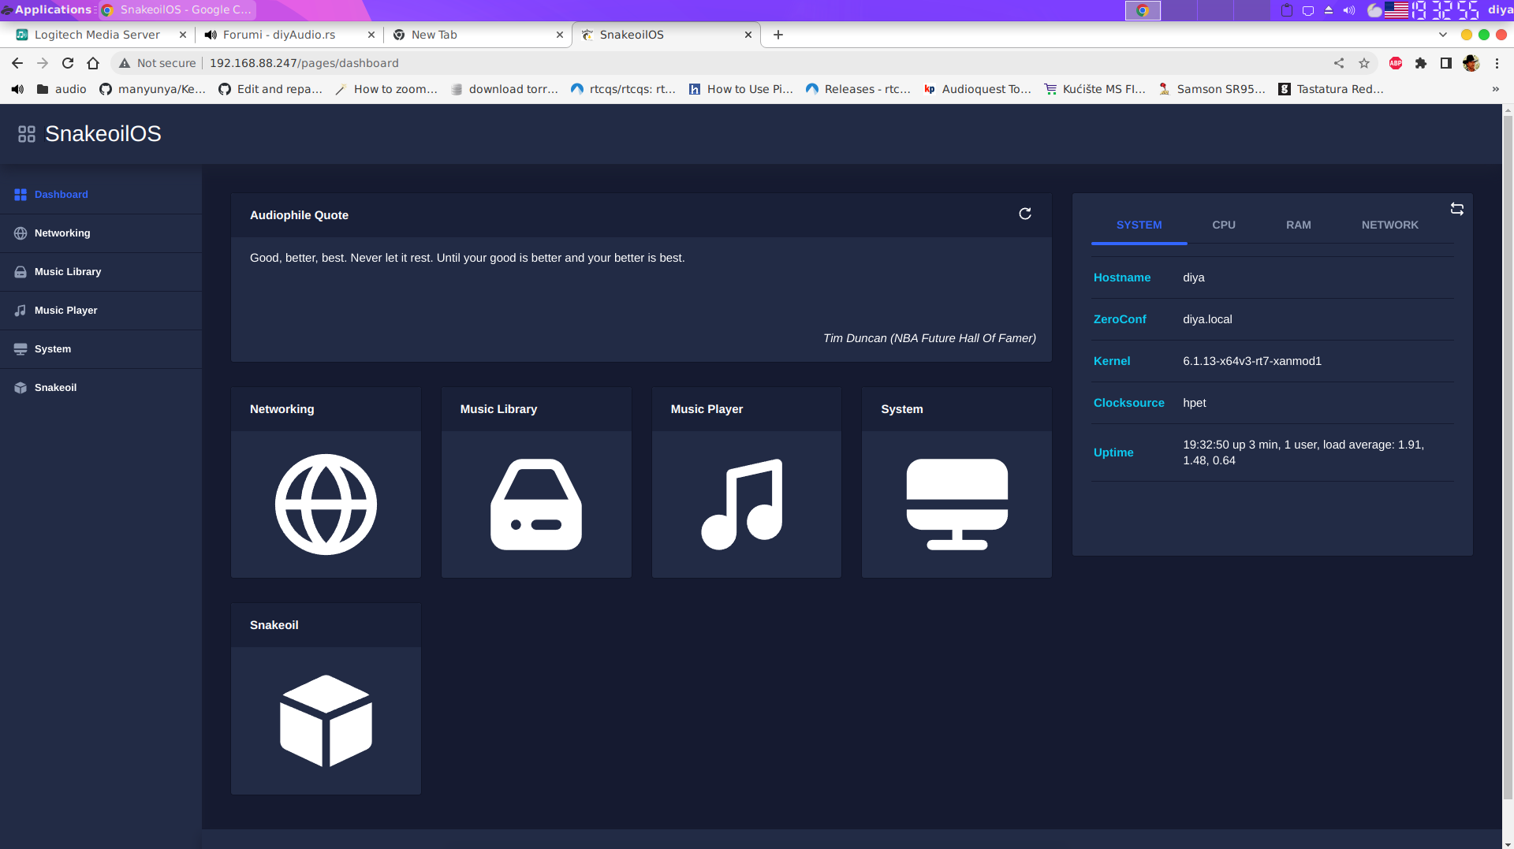Click the SnakeoilOS header title
The width and height of the screenshot is (1514, 849).
point(103,134)
